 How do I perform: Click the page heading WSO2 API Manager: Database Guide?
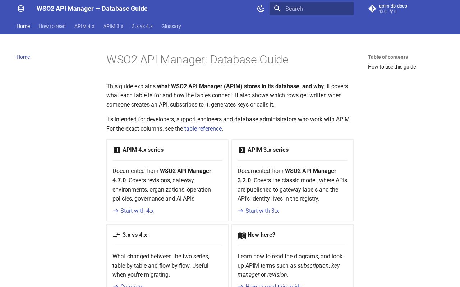(x=197, y=60)
